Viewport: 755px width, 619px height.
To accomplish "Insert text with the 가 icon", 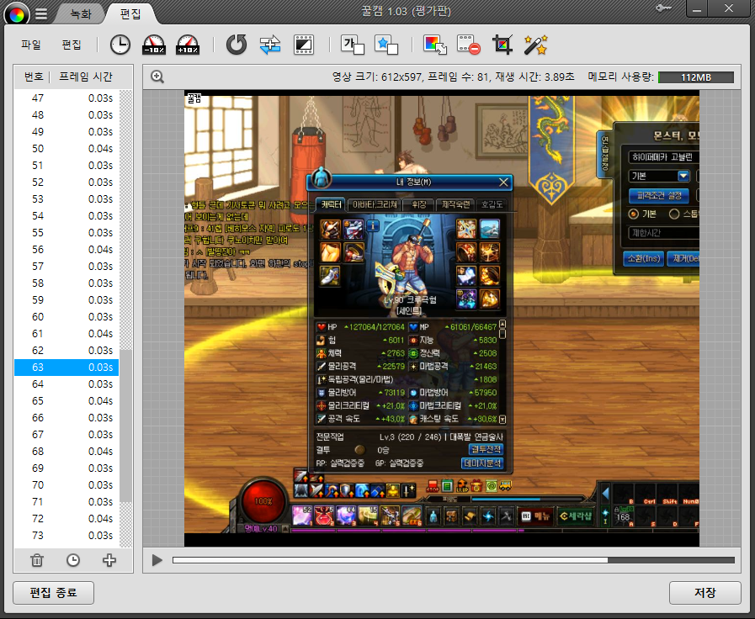I will [x=353, y=45].
